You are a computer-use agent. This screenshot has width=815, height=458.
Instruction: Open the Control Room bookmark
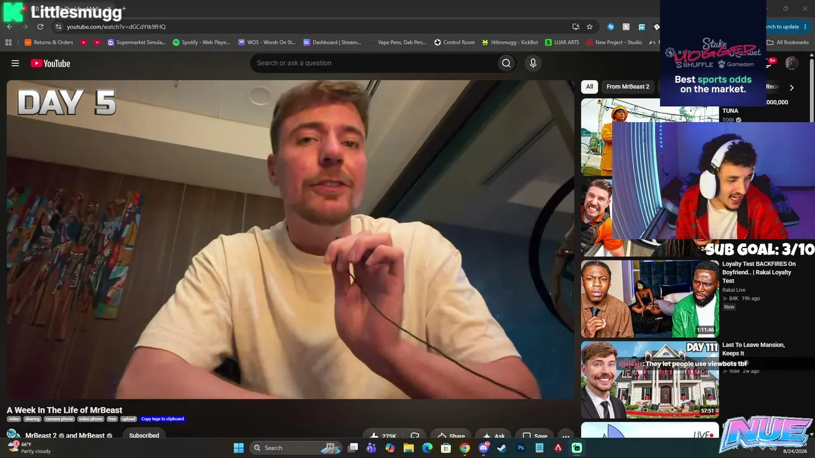coord(455,43)
